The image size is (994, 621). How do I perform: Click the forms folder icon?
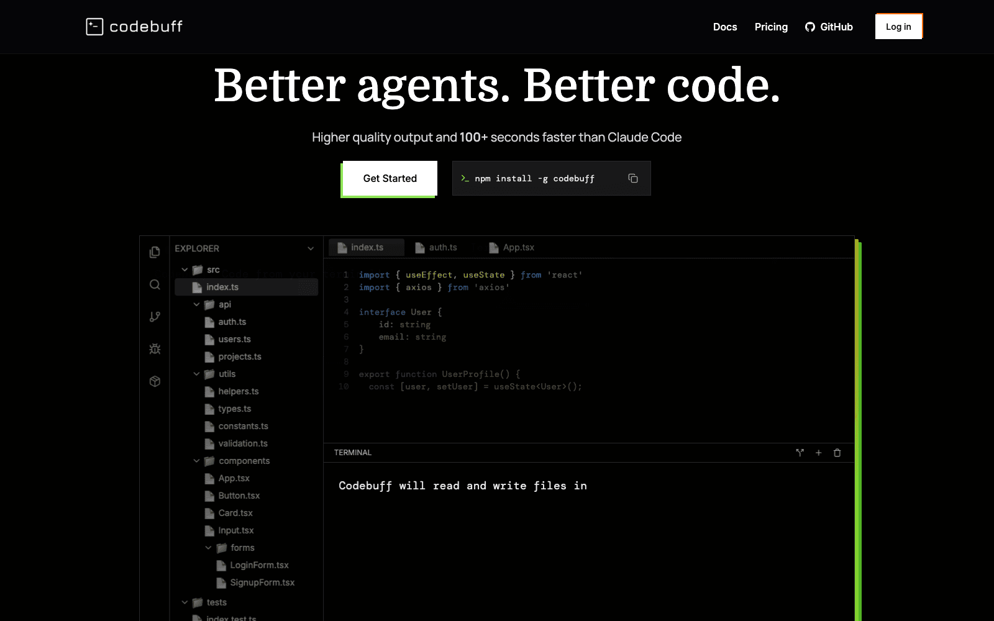click(x=221, y=548)
